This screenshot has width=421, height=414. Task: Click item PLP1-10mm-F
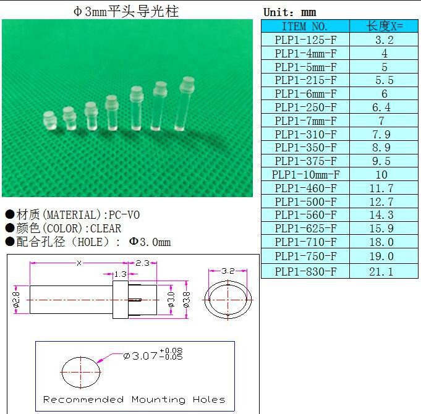[x=305, y=174]
